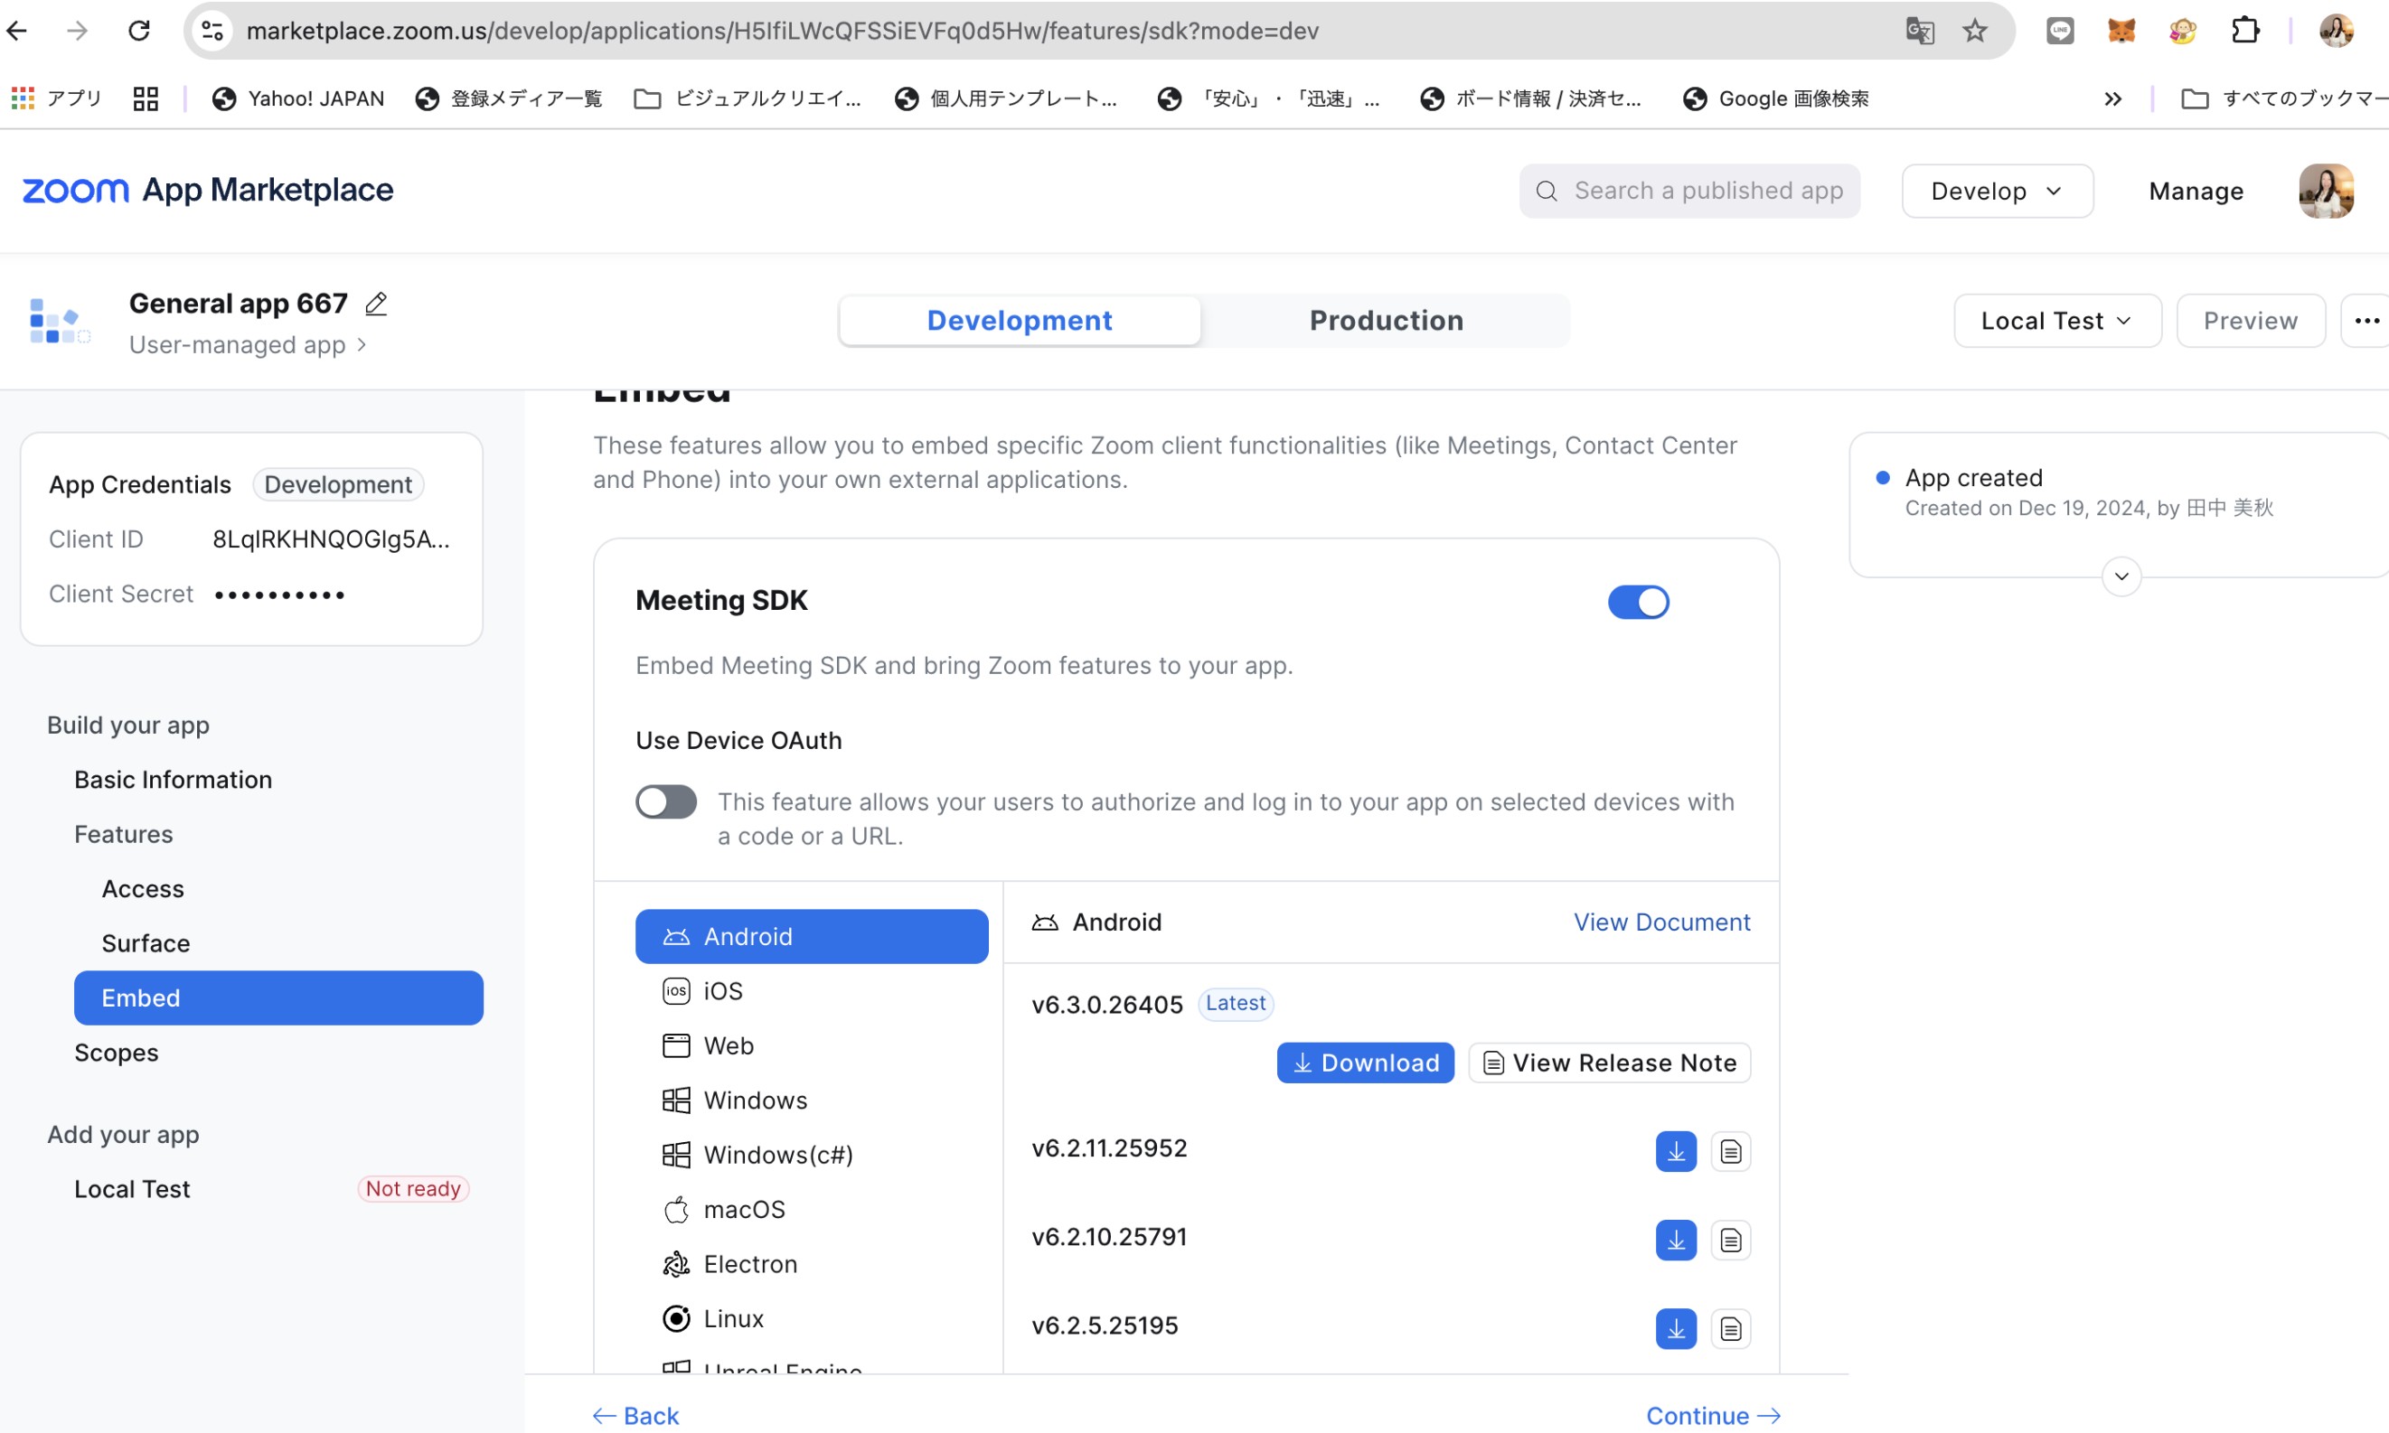The image size is (2389, 1433).
Task: Open Local Test in the sidebar
Action: [132, 1189]
